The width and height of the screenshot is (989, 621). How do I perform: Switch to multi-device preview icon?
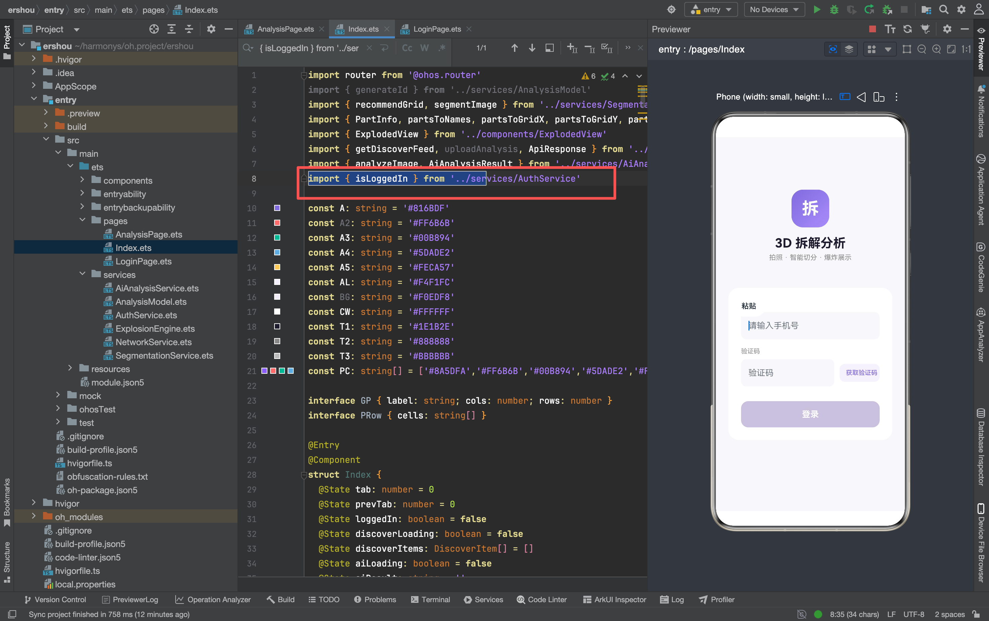pyautogui.click(x=879, y=97)
